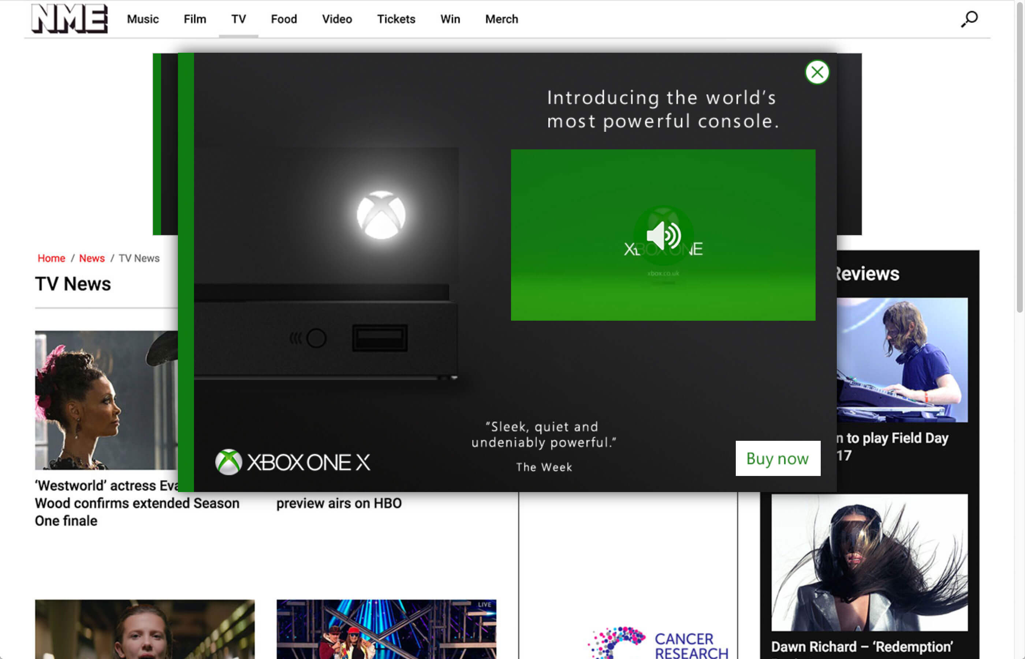Go to the Food section
The height and width of the screenshot is (659, 1025).
(x=284, y=19)
